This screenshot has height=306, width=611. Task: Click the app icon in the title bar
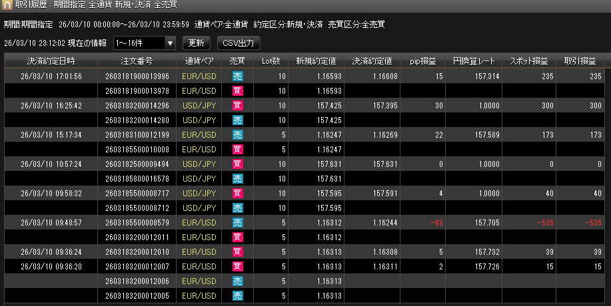7,6
